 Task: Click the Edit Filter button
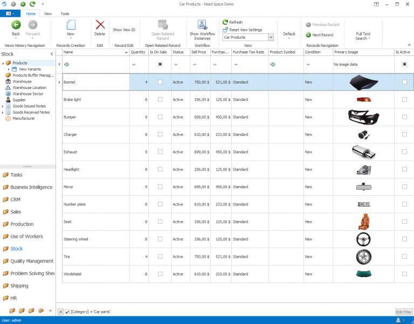click(x=403, y=312)
